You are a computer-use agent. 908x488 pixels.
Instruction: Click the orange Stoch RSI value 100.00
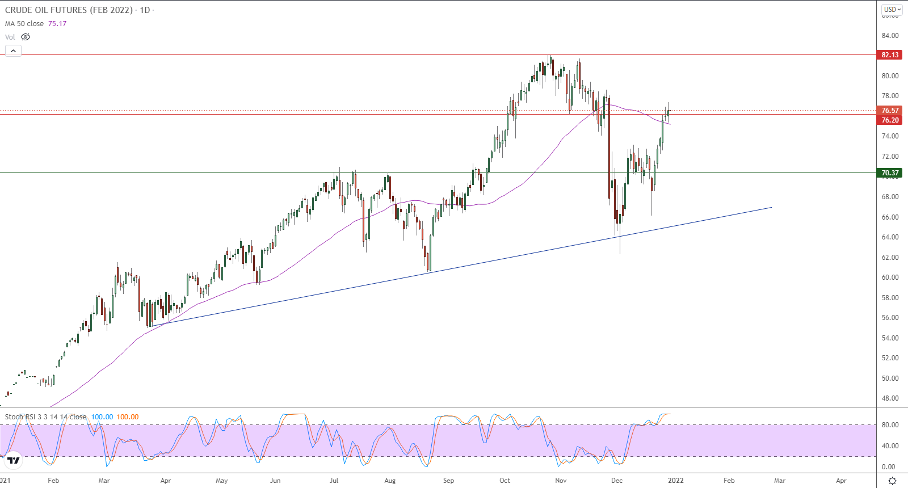coord(128,417)
